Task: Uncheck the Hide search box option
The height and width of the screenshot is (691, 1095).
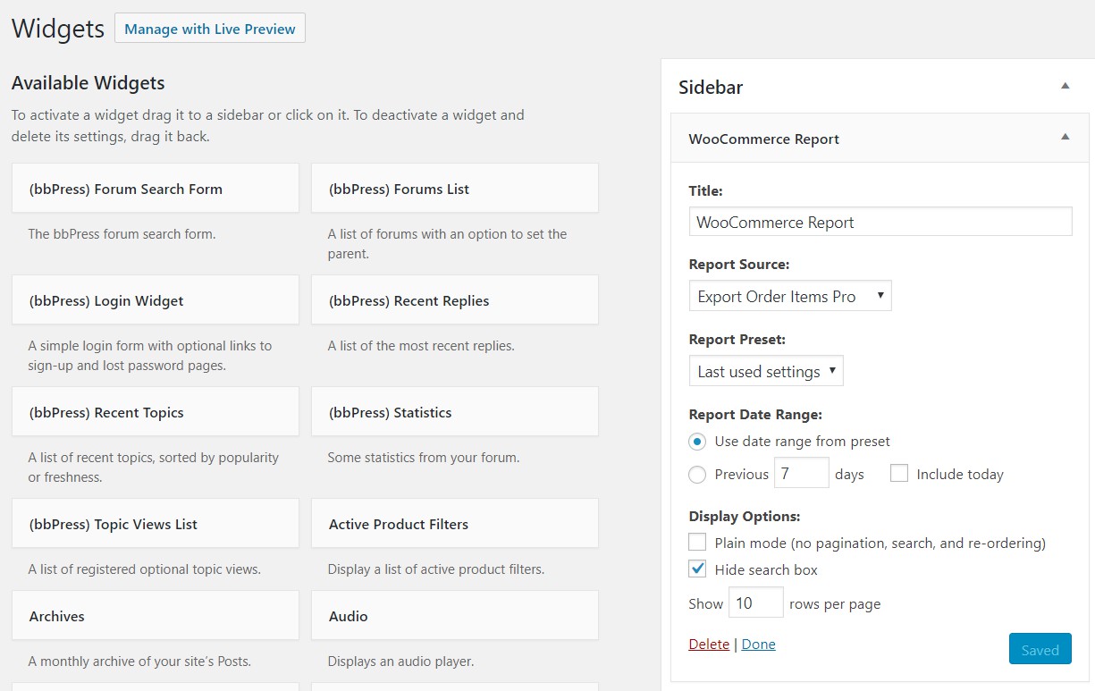Action: (697, 569)
